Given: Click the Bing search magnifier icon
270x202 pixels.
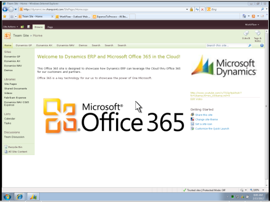Looking at the screenshot, I should click(x=262, y=9).
